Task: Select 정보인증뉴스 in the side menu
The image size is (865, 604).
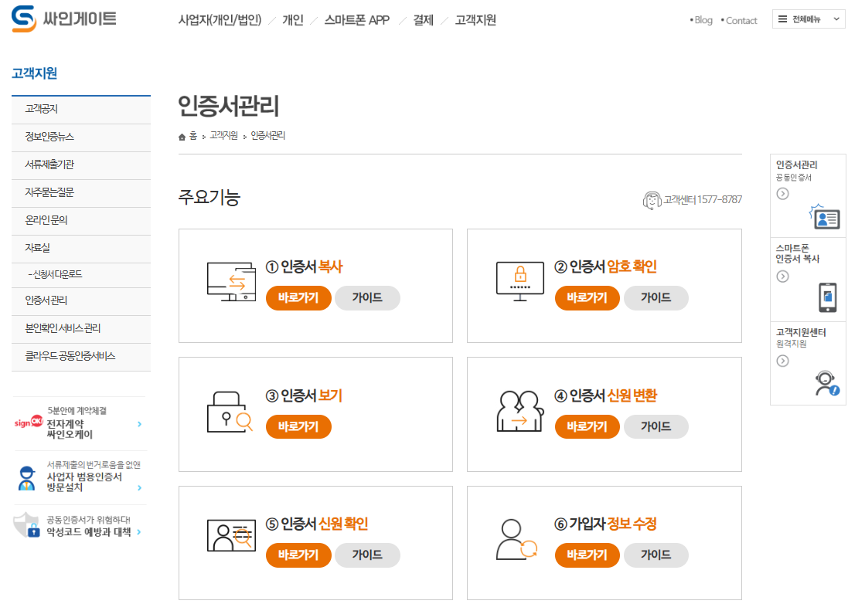Action: pos(81,137)
